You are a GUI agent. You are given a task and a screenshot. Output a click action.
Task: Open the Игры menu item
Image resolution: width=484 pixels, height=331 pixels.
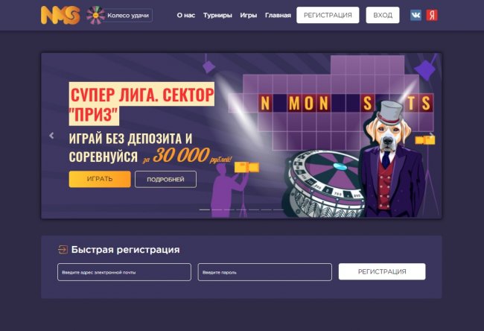click(249, 15)
